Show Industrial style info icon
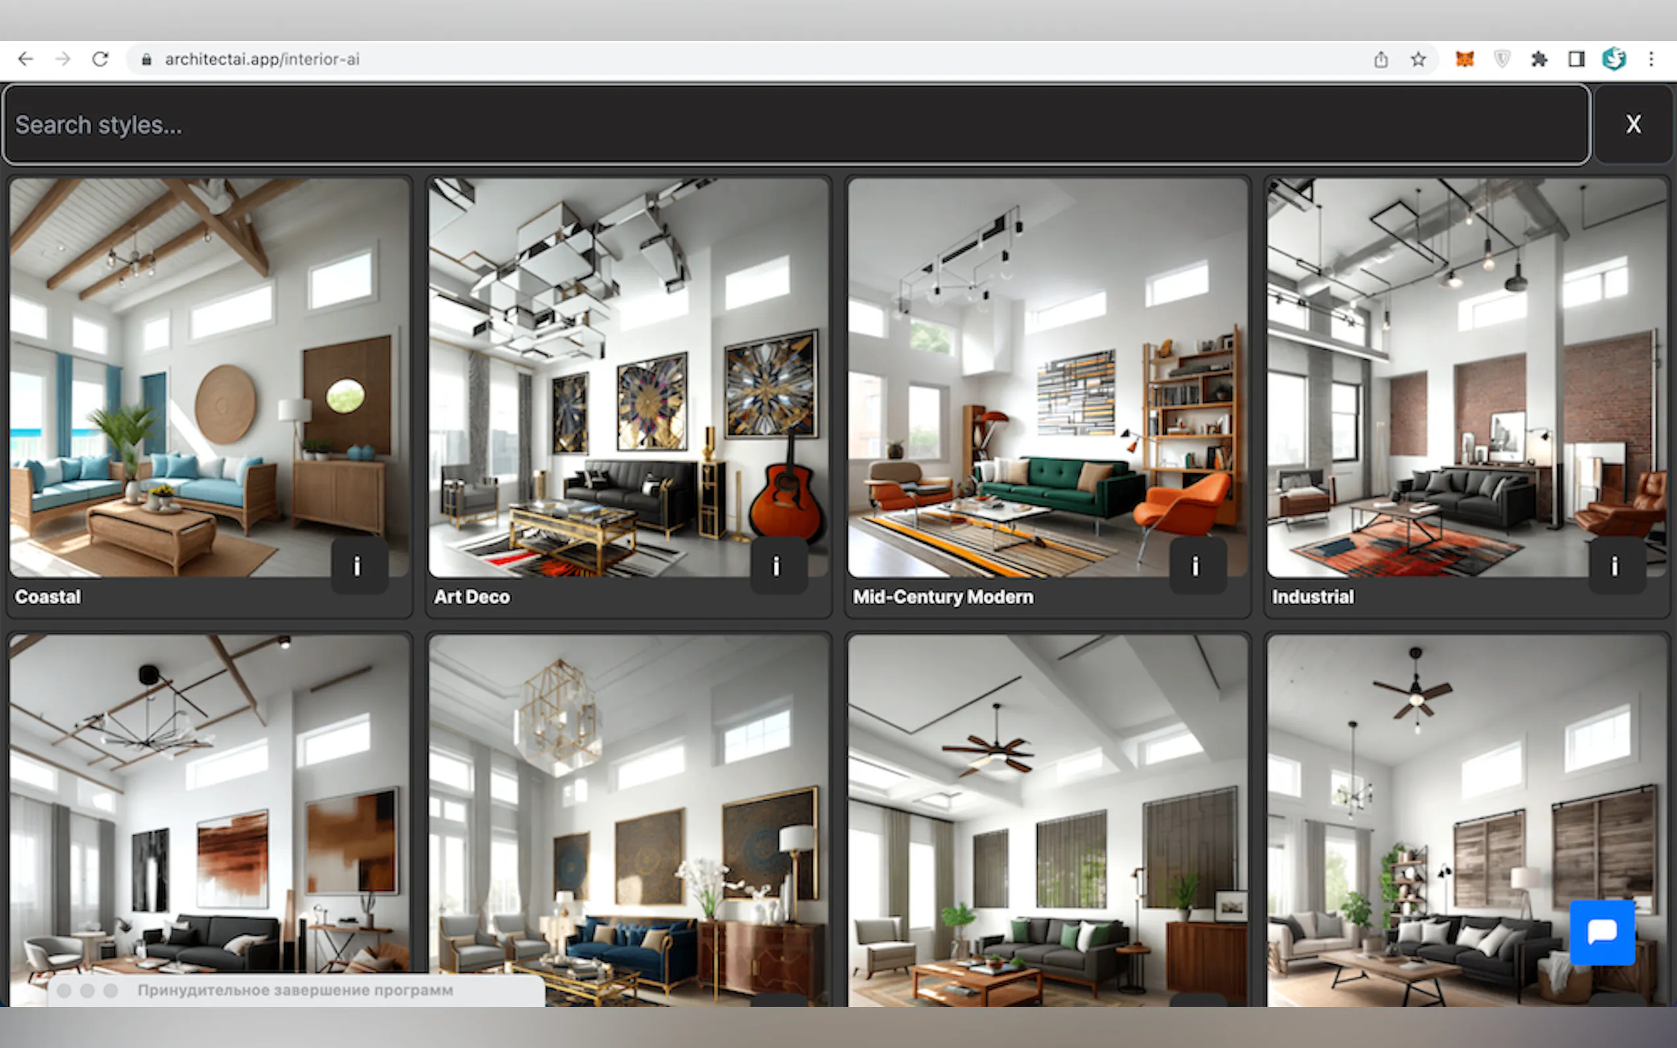 pyautogui.click(x=1616, y=566)
